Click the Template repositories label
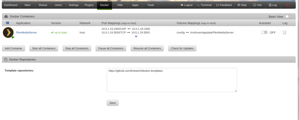299x120 pixels. click(x=19, y=71)
